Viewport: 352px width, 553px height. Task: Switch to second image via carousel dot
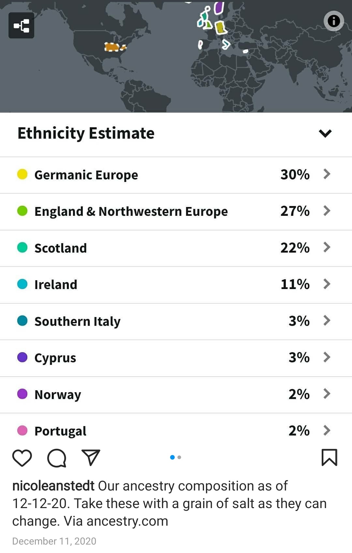(179, 457)
